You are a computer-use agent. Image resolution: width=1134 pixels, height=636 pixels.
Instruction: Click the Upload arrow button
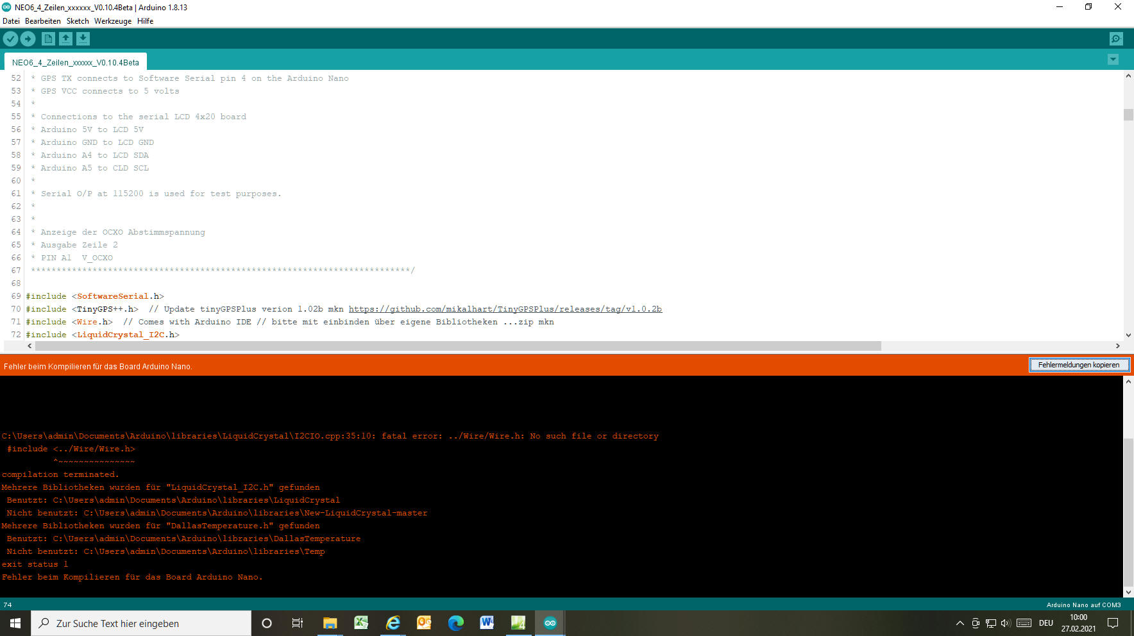click(x=28, y=39)
